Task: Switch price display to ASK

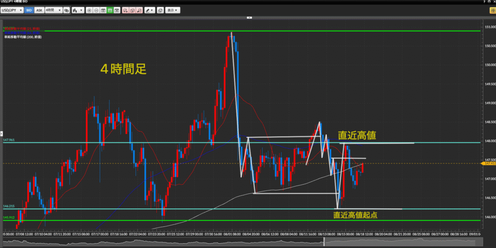Action: tap(39, 11)
